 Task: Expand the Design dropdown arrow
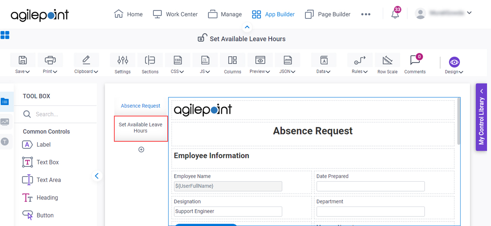point(461,72)
